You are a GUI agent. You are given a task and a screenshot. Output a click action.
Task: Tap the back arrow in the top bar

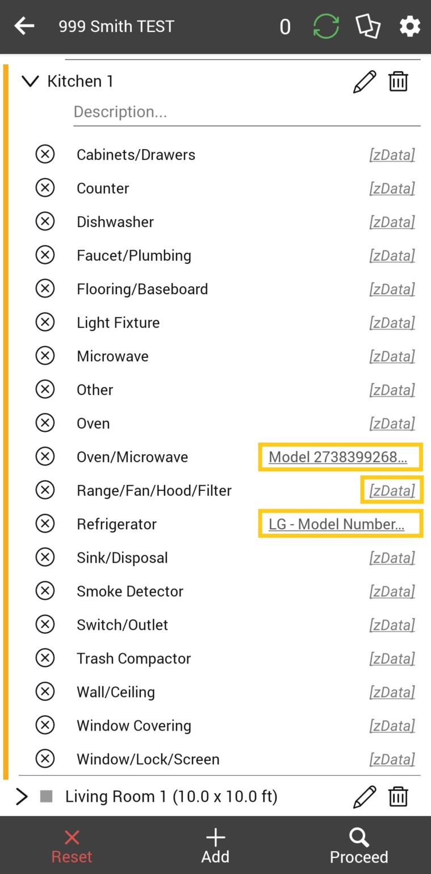point(24,26)
